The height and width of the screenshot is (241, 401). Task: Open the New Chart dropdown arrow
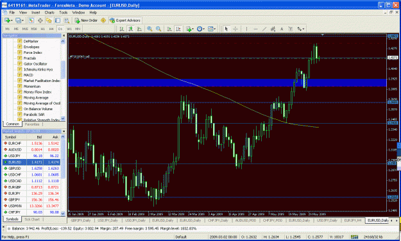12,21
